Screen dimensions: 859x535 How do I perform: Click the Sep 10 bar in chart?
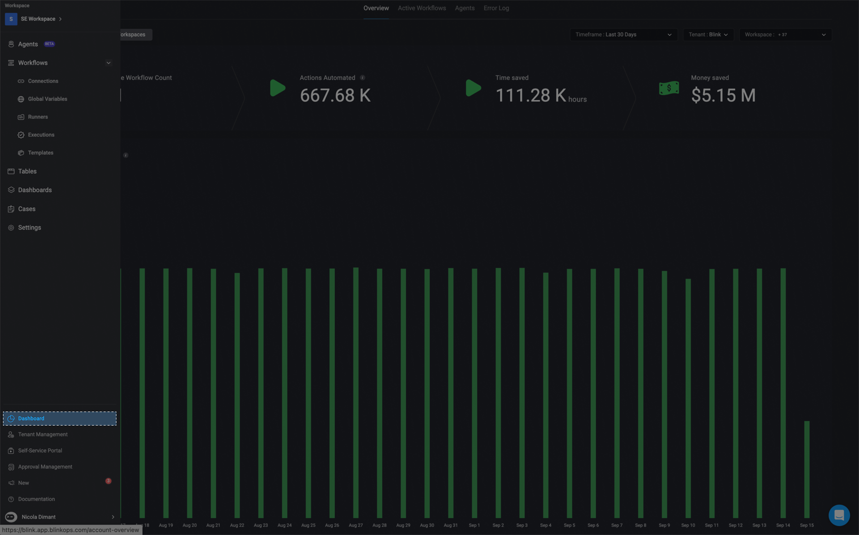[688, 399]
